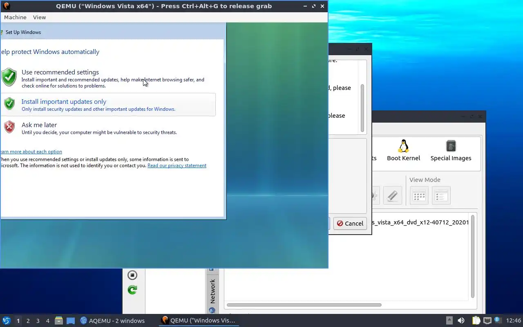Click Cancel in the dialog behind QEMU
The image size is (523, 327).
(x=350, y=223)
